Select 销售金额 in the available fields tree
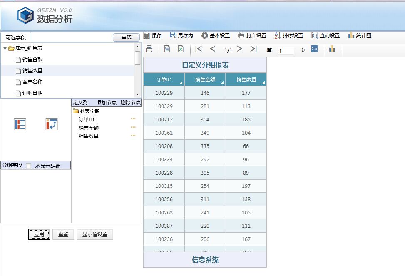 32,59
